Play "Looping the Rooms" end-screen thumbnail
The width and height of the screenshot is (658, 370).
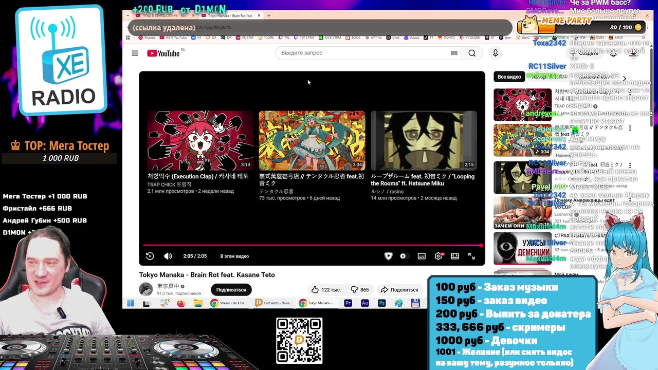[x=424, y=140]
